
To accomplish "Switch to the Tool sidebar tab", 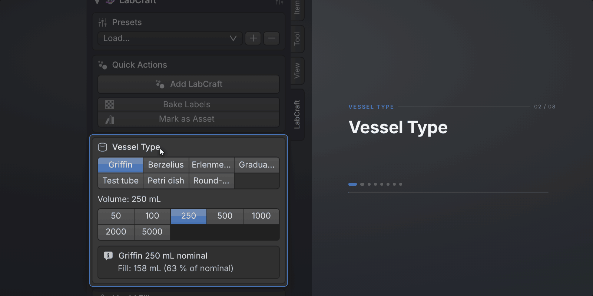I will [297, 39].
